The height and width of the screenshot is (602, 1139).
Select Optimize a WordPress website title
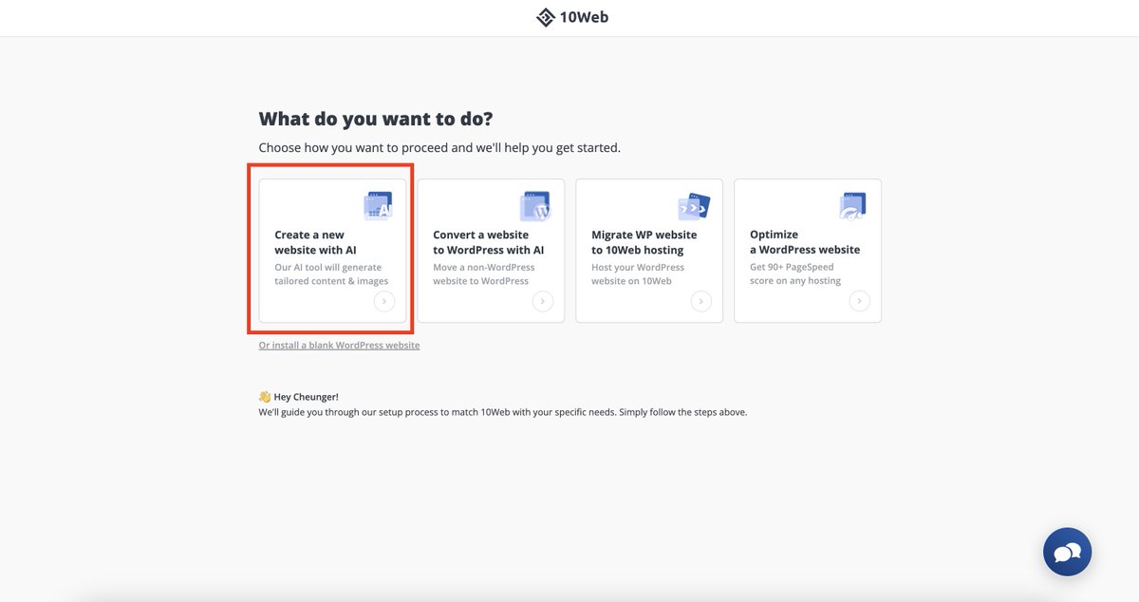coord(805,242)
